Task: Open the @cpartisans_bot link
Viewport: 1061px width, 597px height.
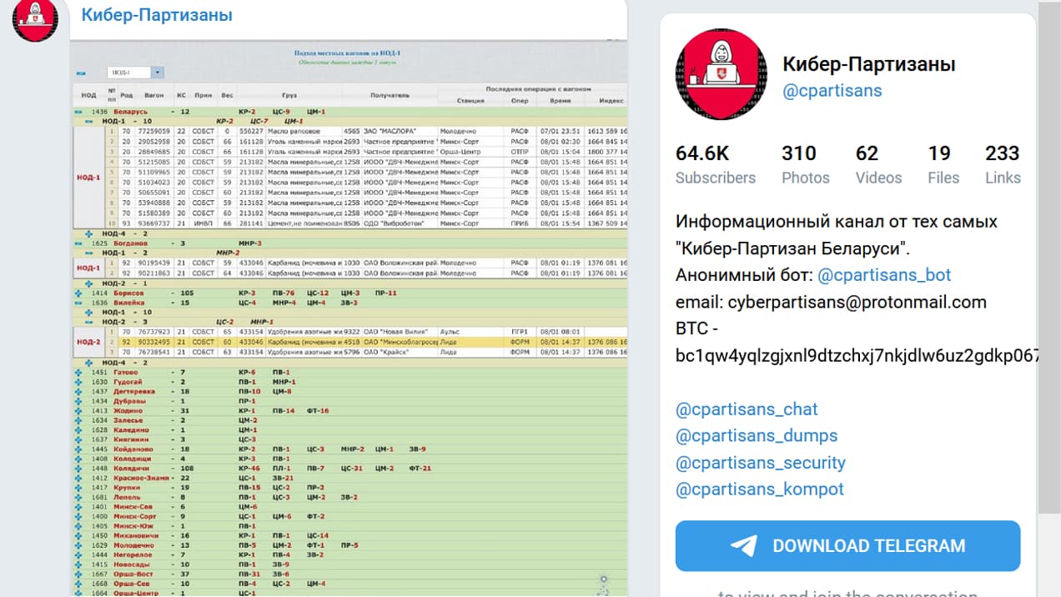Action: click(884, 275)
